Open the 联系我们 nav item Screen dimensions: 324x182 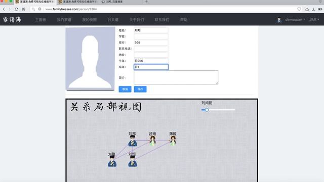162,20
